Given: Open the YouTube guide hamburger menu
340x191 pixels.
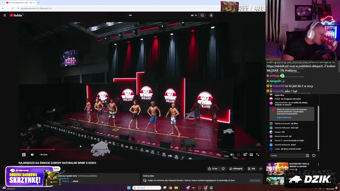Looking at the screenshot, I should pyautogui.click(x=5, y=15).
